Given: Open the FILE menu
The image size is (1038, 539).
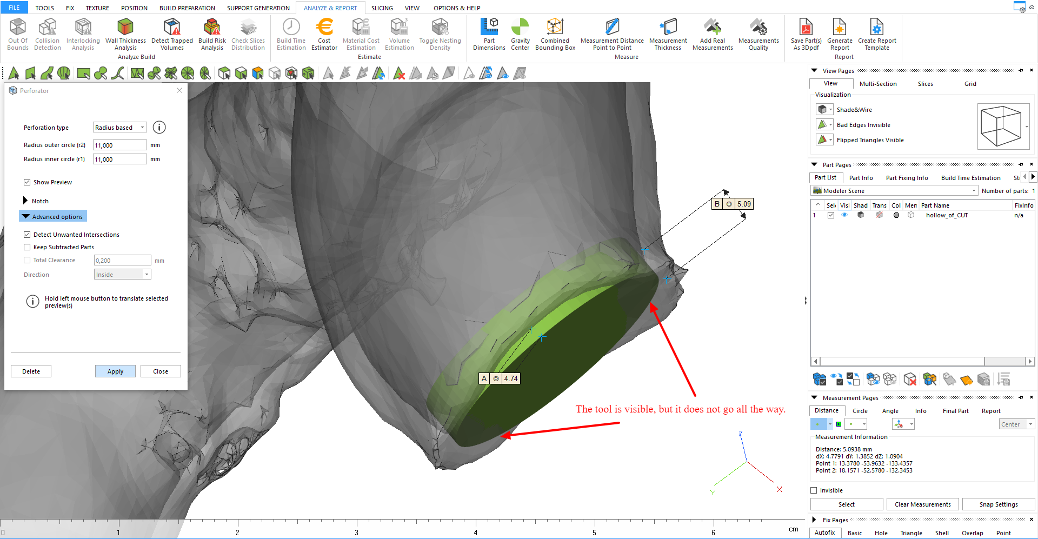Looking at the screenshot, I should 14,8.
